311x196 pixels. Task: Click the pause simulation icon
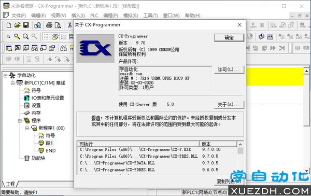[262, 25]
